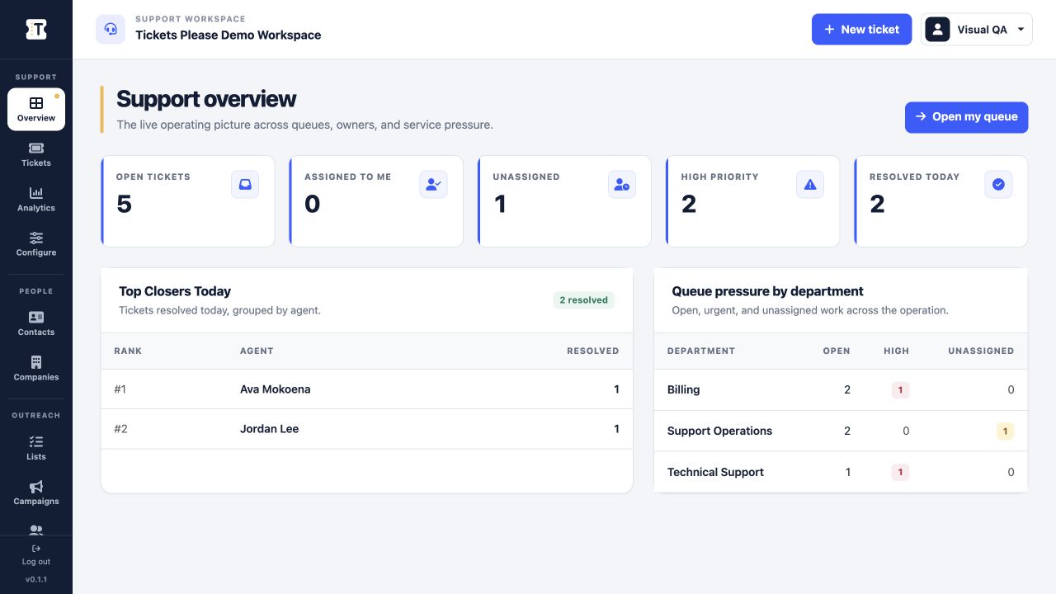Click the Assigned To Me user icon
This screenshot has height=594, width=1056.
tap(433, 185)
